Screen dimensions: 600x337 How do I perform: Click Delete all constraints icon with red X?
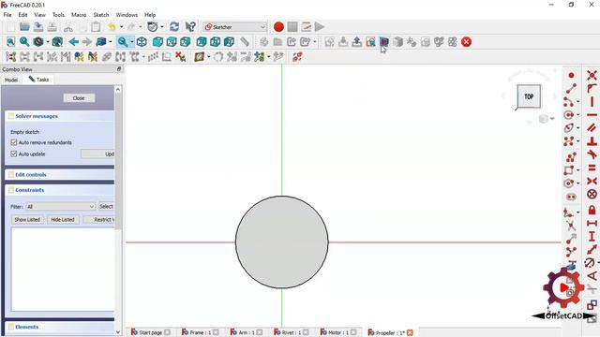click(x=180, y=57)
